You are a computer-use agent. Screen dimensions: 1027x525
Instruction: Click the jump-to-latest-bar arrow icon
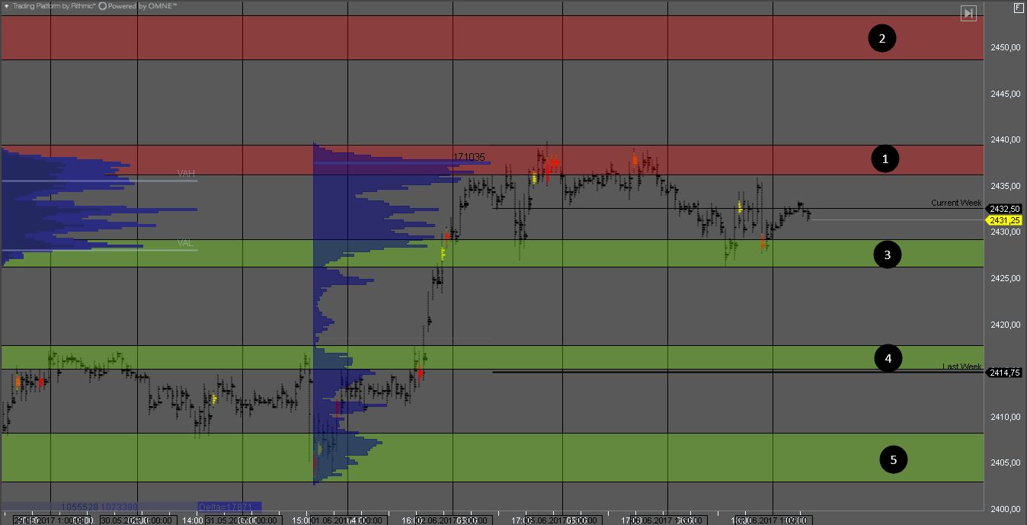pyautogui.click(x=968, y=14)
